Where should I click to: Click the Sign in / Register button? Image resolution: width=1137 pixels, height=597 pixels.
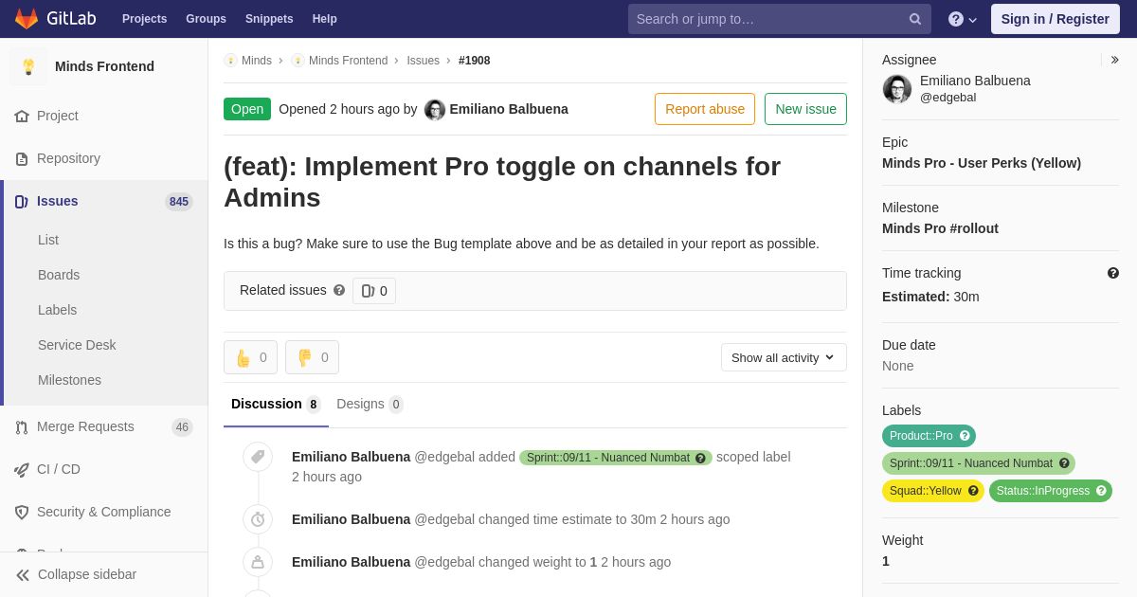point(1056,19)
